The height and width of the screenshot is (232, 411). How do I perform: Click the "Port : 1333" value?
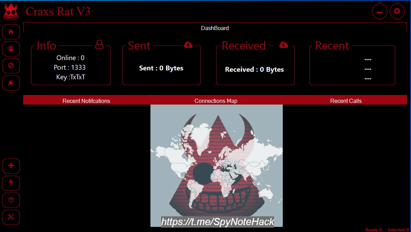point(70,67)
